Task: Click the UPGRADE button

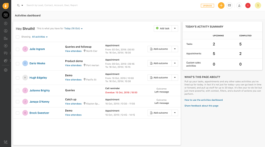Action: pos(207,6)
